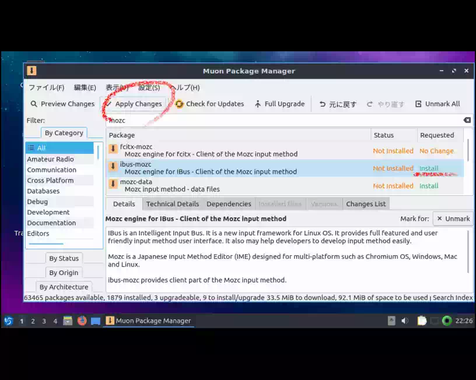Select the Documentation category

tap(60, 223)
